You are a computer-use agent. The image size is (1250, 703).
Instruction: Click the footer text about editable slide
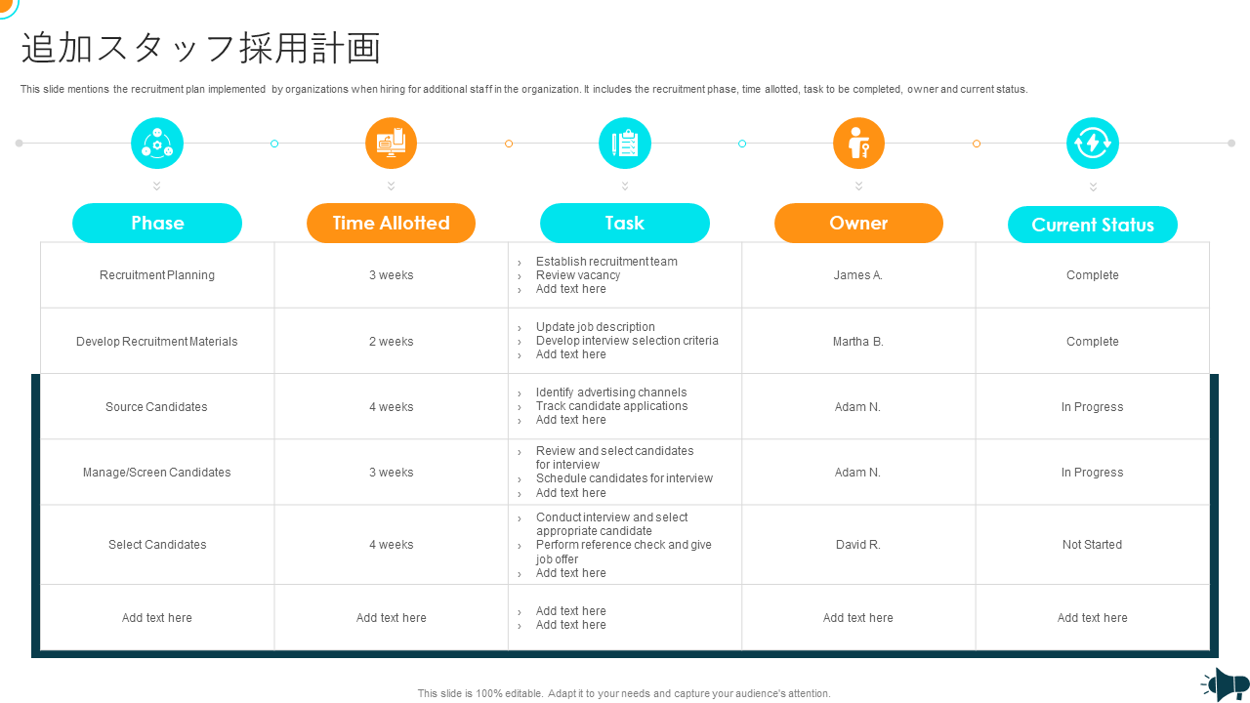[x=624, y=693]
